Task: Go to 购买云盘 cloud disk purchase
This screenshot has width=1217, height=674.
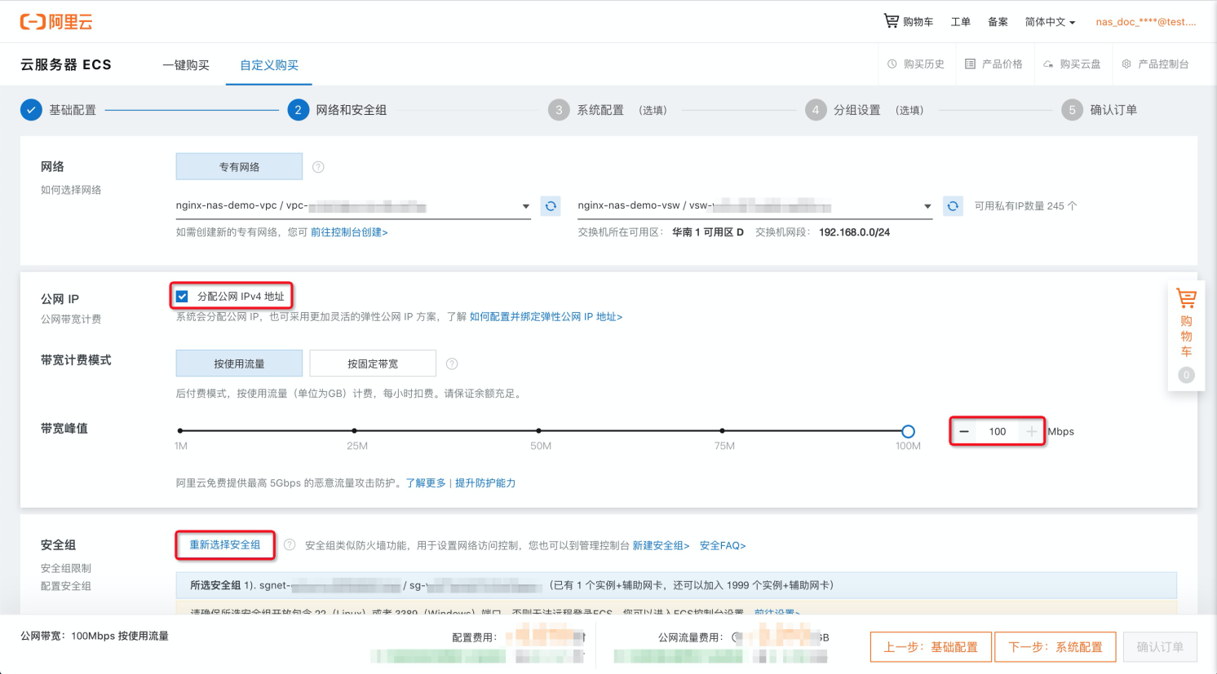Action: point(1072,64)
